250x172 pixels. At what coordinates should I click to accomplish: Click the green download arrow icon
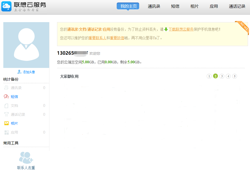point(166,29)
